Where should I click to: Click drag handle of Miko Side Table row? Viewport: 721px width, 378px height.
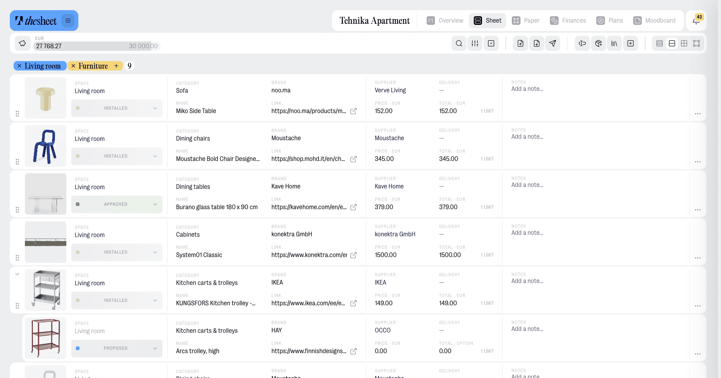tap(17, 114)
